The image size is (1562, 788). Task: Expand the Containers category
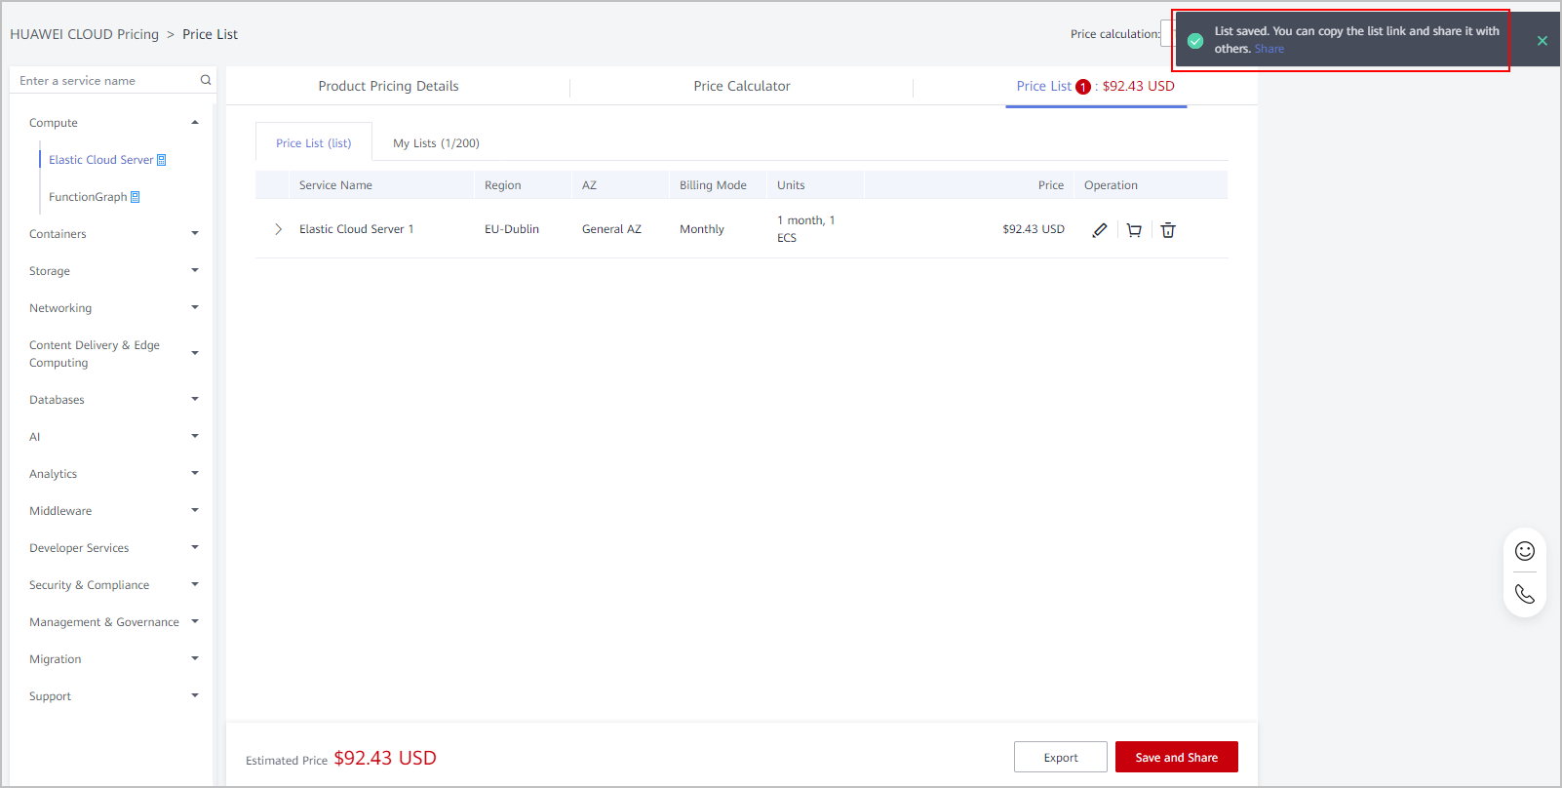coord(195,234)
